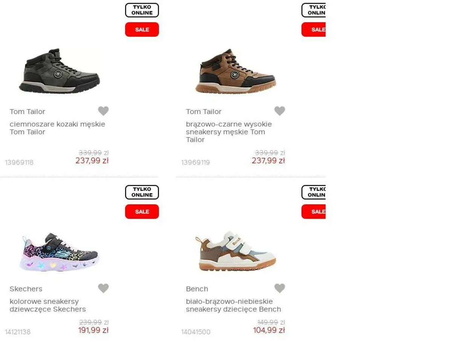Click SALE badge on Skechers sneakers
471x342 pixels.
click(x=142, y=212)
